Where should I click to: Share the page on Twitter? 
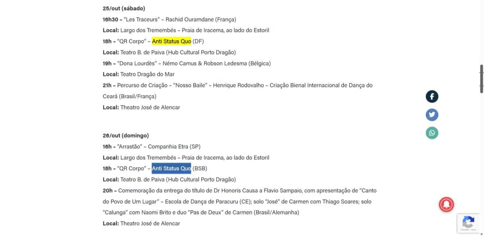432,115
